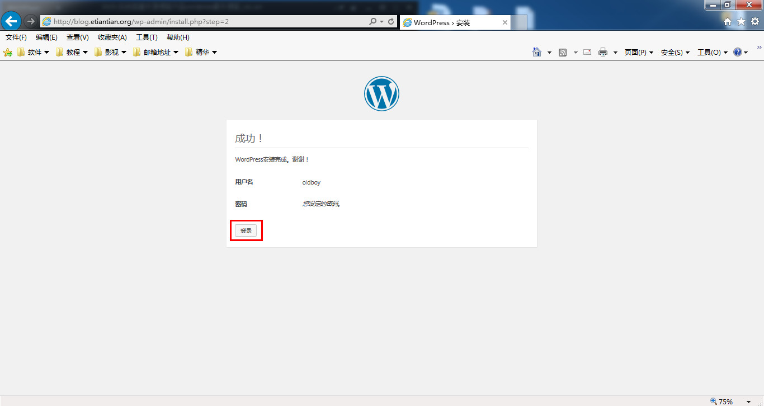This screenshot has height=406, width=764.
Task: Expand the 影视 favorites folder
Action: coord(110,52)
